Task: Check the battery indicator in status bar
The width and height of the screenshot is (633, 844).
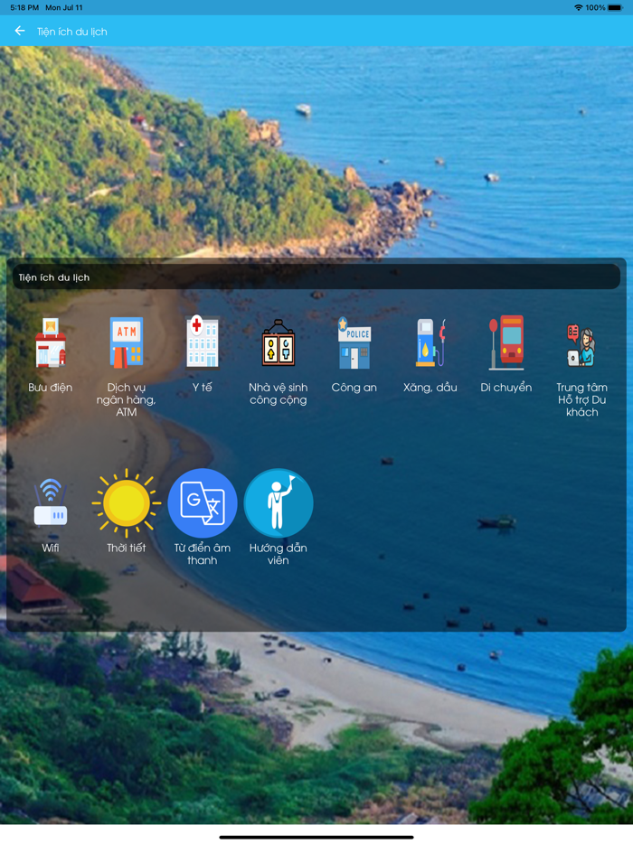Action: (x=615, y=7)
